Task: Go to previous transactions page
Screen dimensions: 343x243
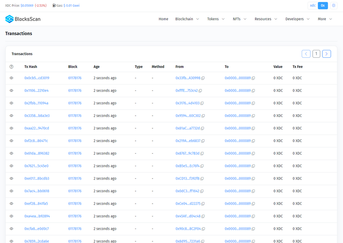Action: click(x=306, y=54)
